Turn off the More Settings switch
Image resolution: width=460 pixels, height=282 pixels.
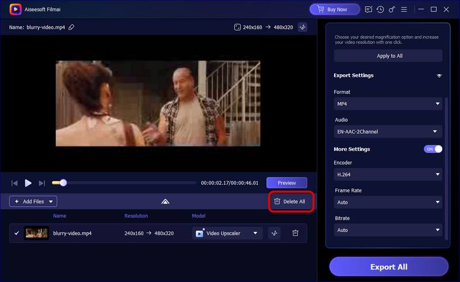click(x=433, y=149)
